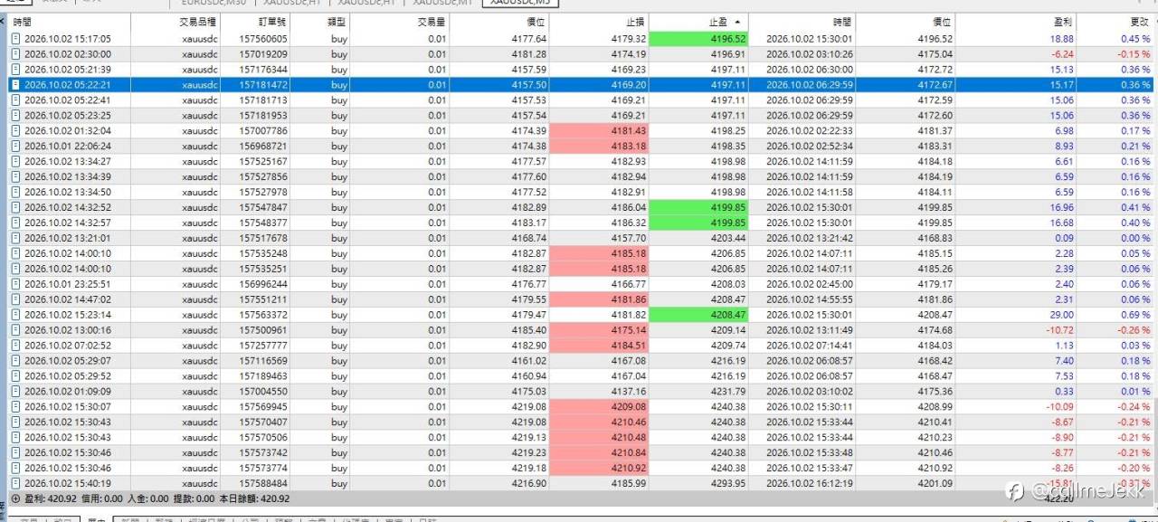This screenshot has height=522, width=1158.
Task: Select order number 157181713
Action: (x=263, y=100)
